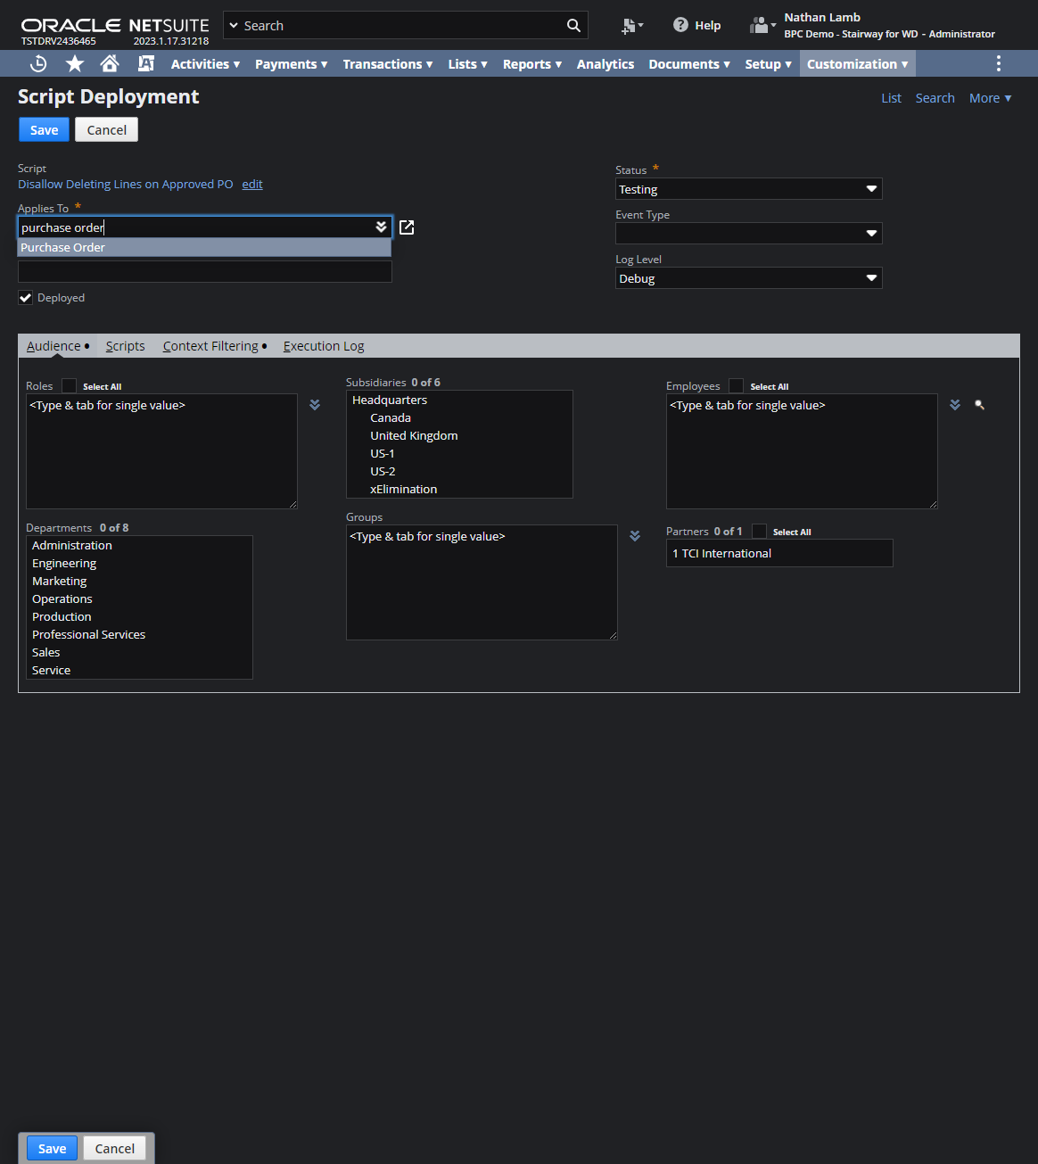This screenshot has width=1038, height=1164.
Task: Open the change roles user icon
Action: [x=762, y=25]
